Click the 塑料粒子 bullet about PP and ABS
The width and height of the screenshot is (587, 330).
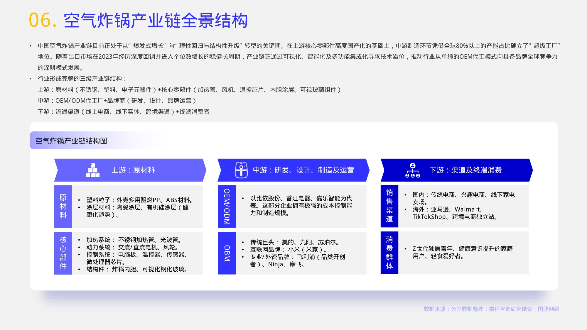[139, 200]
